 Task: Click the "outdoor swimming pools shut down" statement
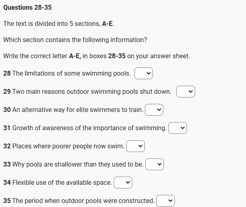coord(91,92)
